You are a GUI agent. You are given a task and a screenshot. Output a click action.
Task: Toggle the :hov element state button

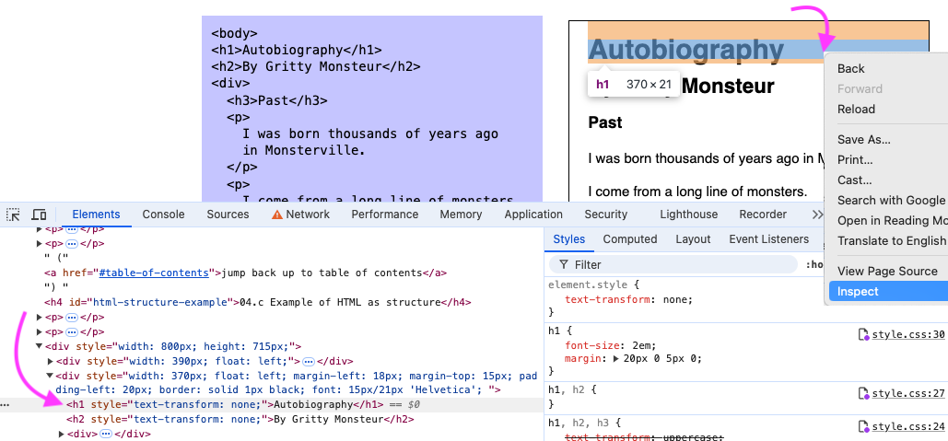[814, 265]
